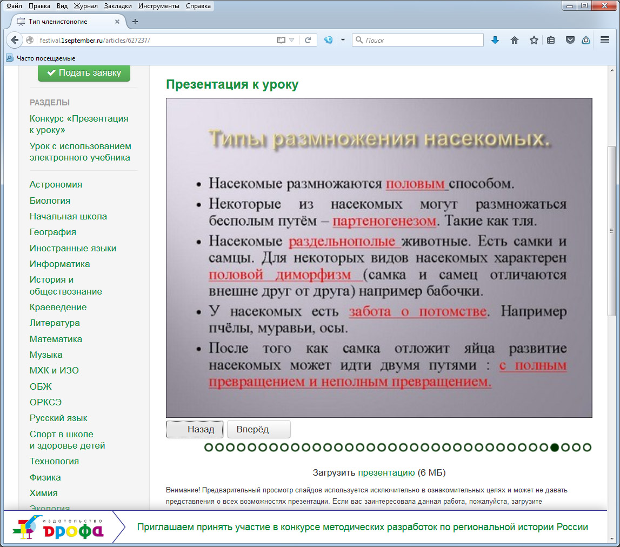The width and height of the screenshot is (620, 547).
Task: Click the Pocket save icon
Action: coord(570,40)
